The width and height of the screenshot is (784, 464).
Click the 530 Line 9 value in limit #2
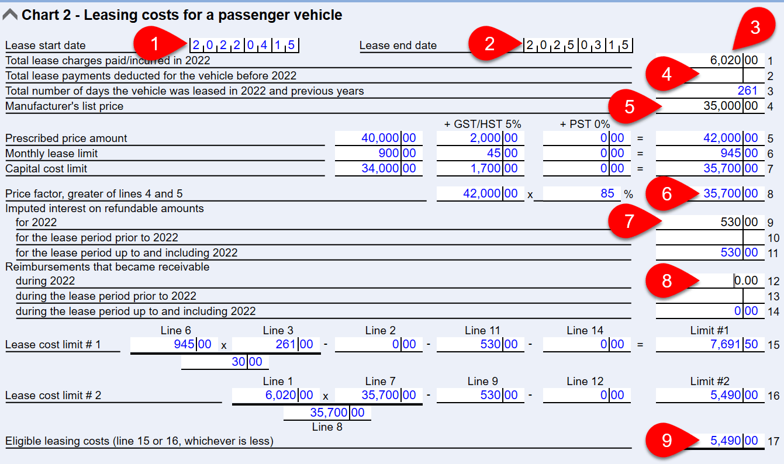[x=480, y=395]
